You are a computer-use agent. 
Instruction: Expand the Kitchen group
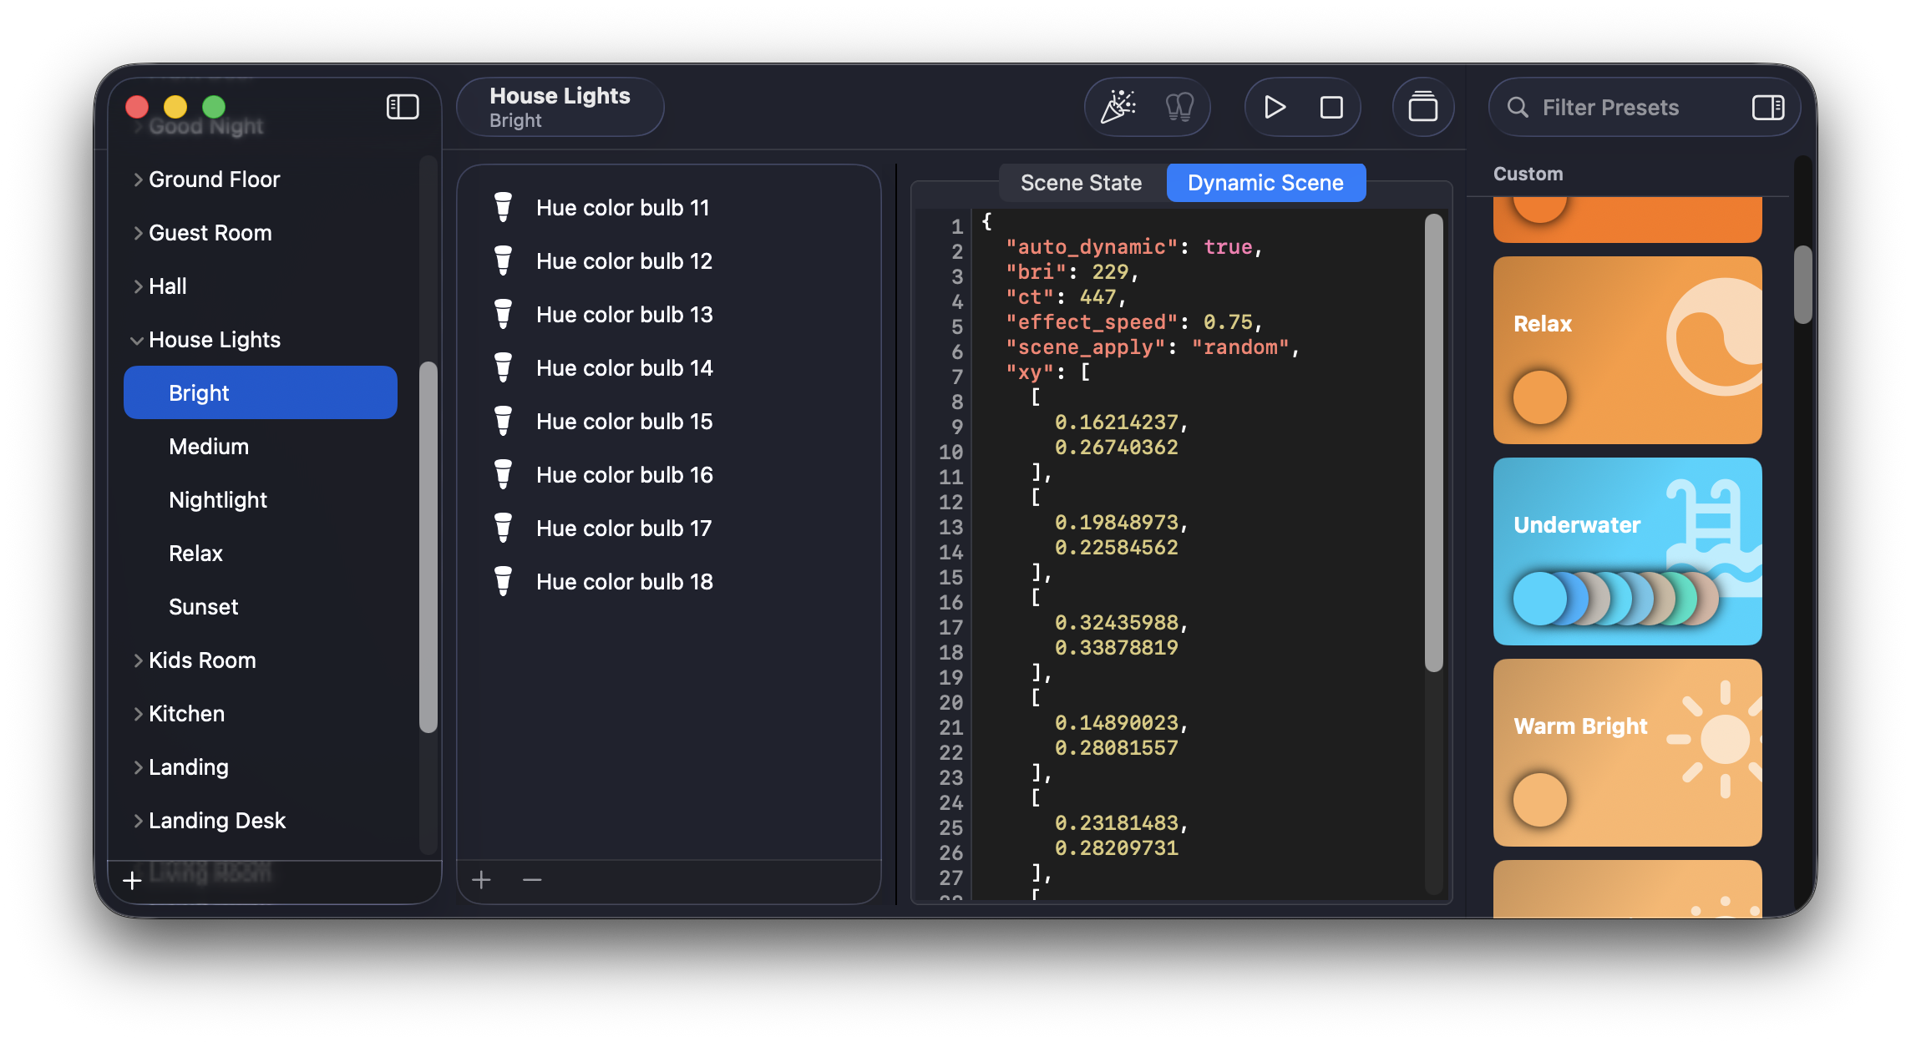point(138,714)
